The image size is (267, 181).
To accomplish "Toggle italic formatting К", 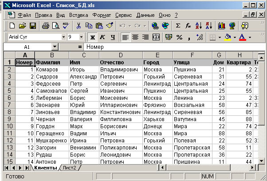I will coord(102,37).
